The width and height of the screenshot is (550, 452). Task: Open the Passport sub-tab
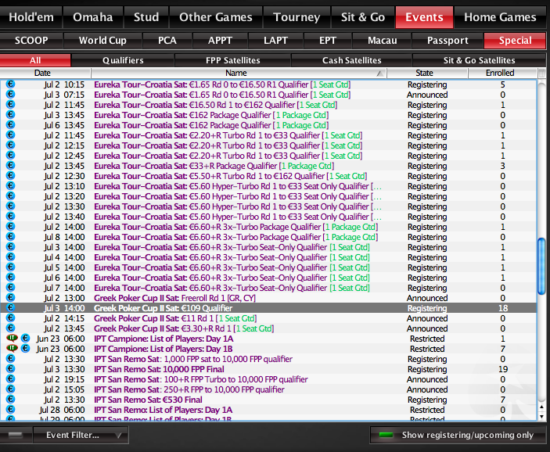(448, 41)
